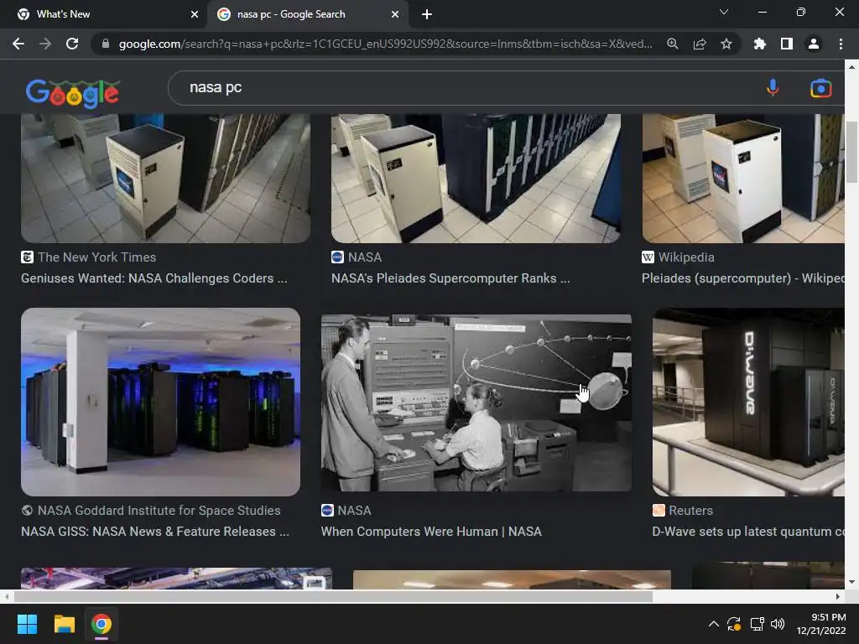This screenshot has height=644, width=859.
Task: Click the vertical scrollbar thumb
Action: (851, 153)
